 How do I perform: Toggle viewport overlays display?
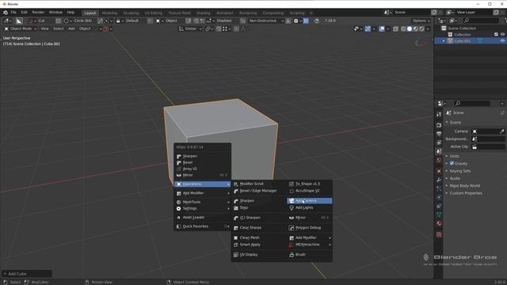pyautogui.click(x=382, y=28)
